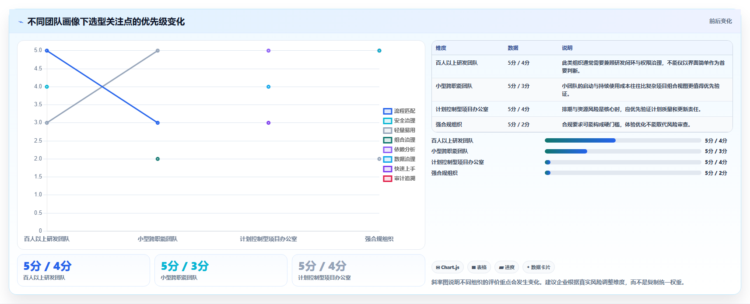
Task: Click gray point at 3.0 for 百人以上研发团队
Action: click(47, 123)
